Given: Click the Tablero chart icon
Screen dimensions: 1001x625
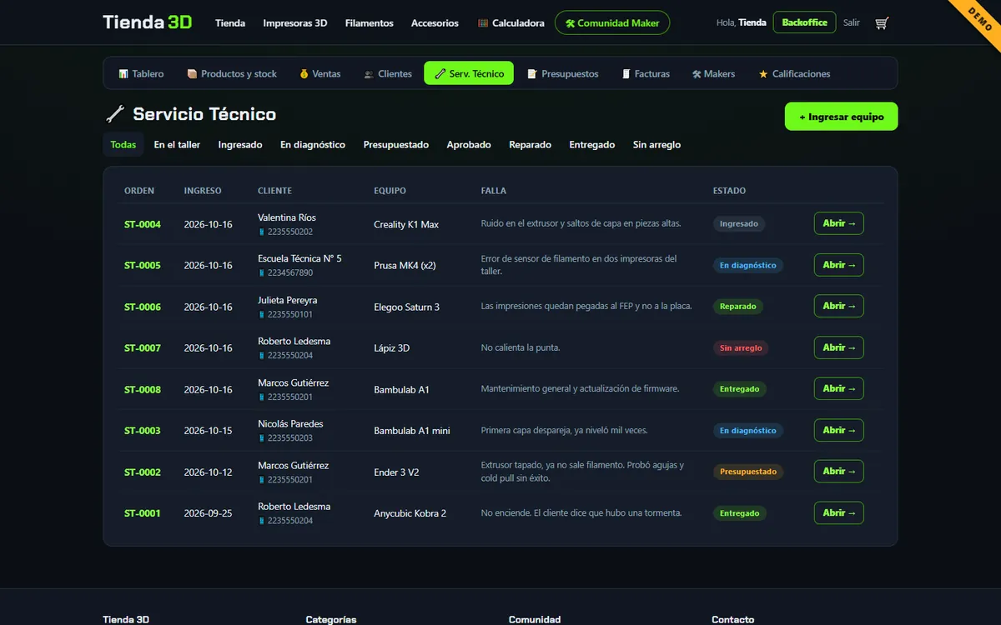Looking at the screenshot, I should [x=123, y=73].
